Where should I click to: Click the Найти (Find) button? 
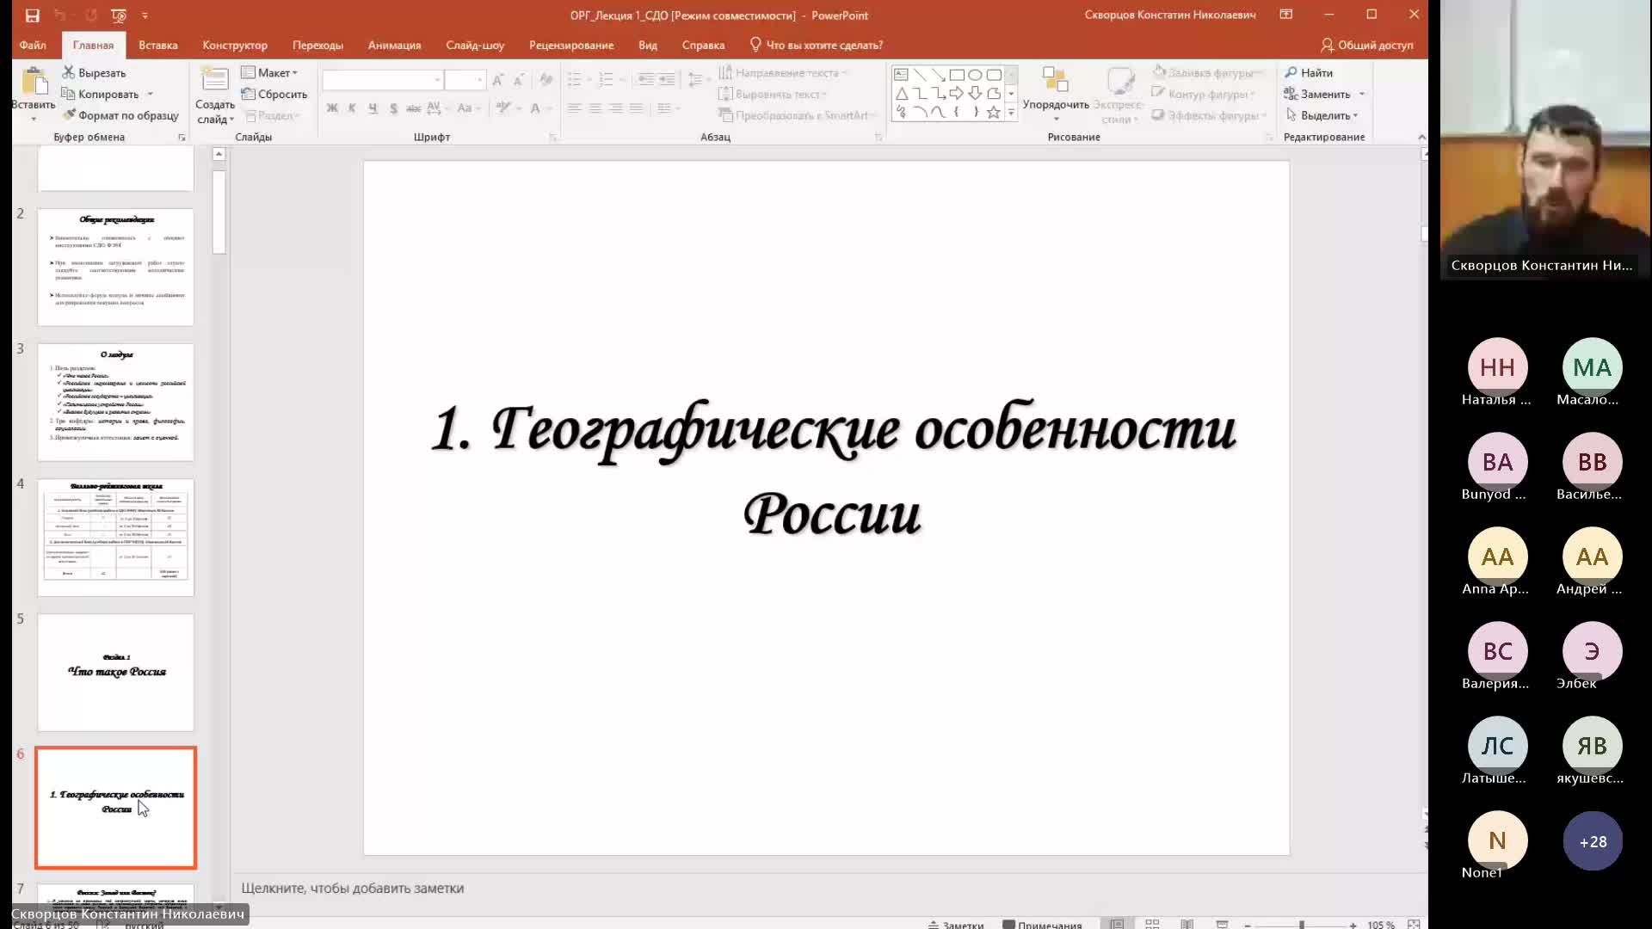tap(1309, 73)
